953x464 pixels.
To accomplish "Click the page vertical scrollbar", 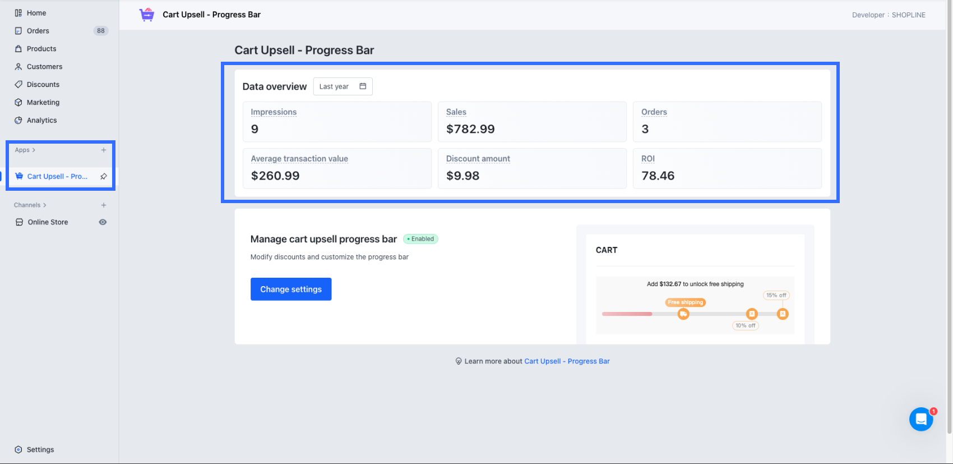I will 949,218.
